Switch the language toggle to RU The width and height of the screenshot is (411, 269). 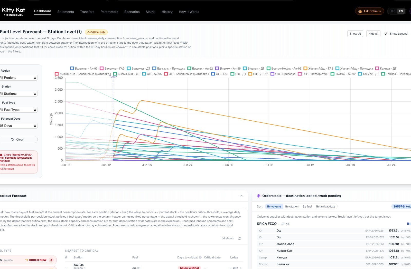tap(392, 11)
